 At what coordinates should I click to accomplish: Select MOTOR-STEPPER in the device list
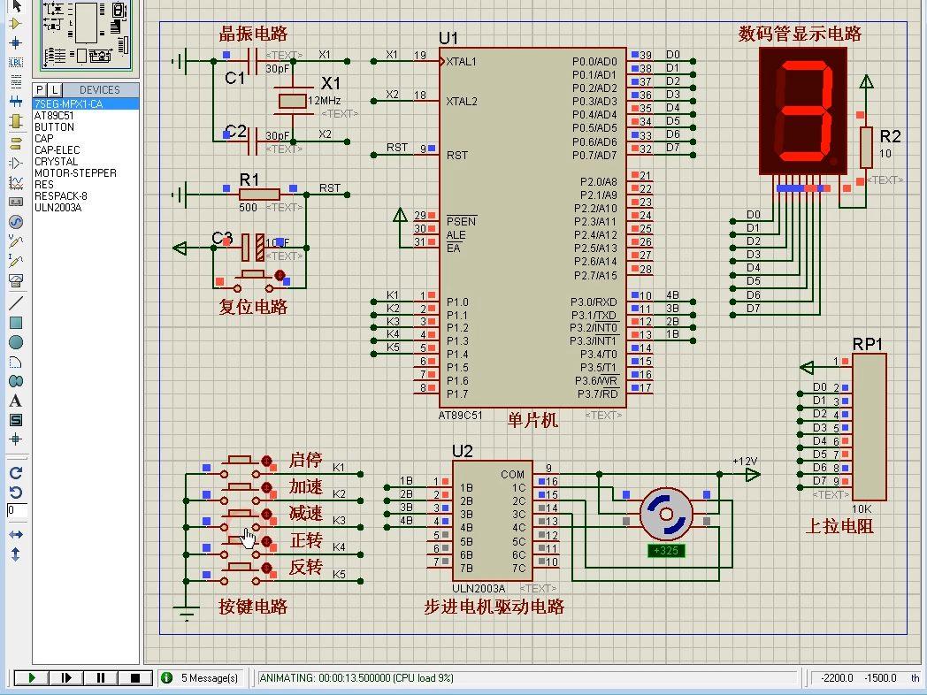coord(86,173)
